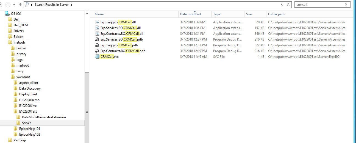Click the wwwroot folder icon
Viewport: 356px width, 143px height.
pos(13,77)
